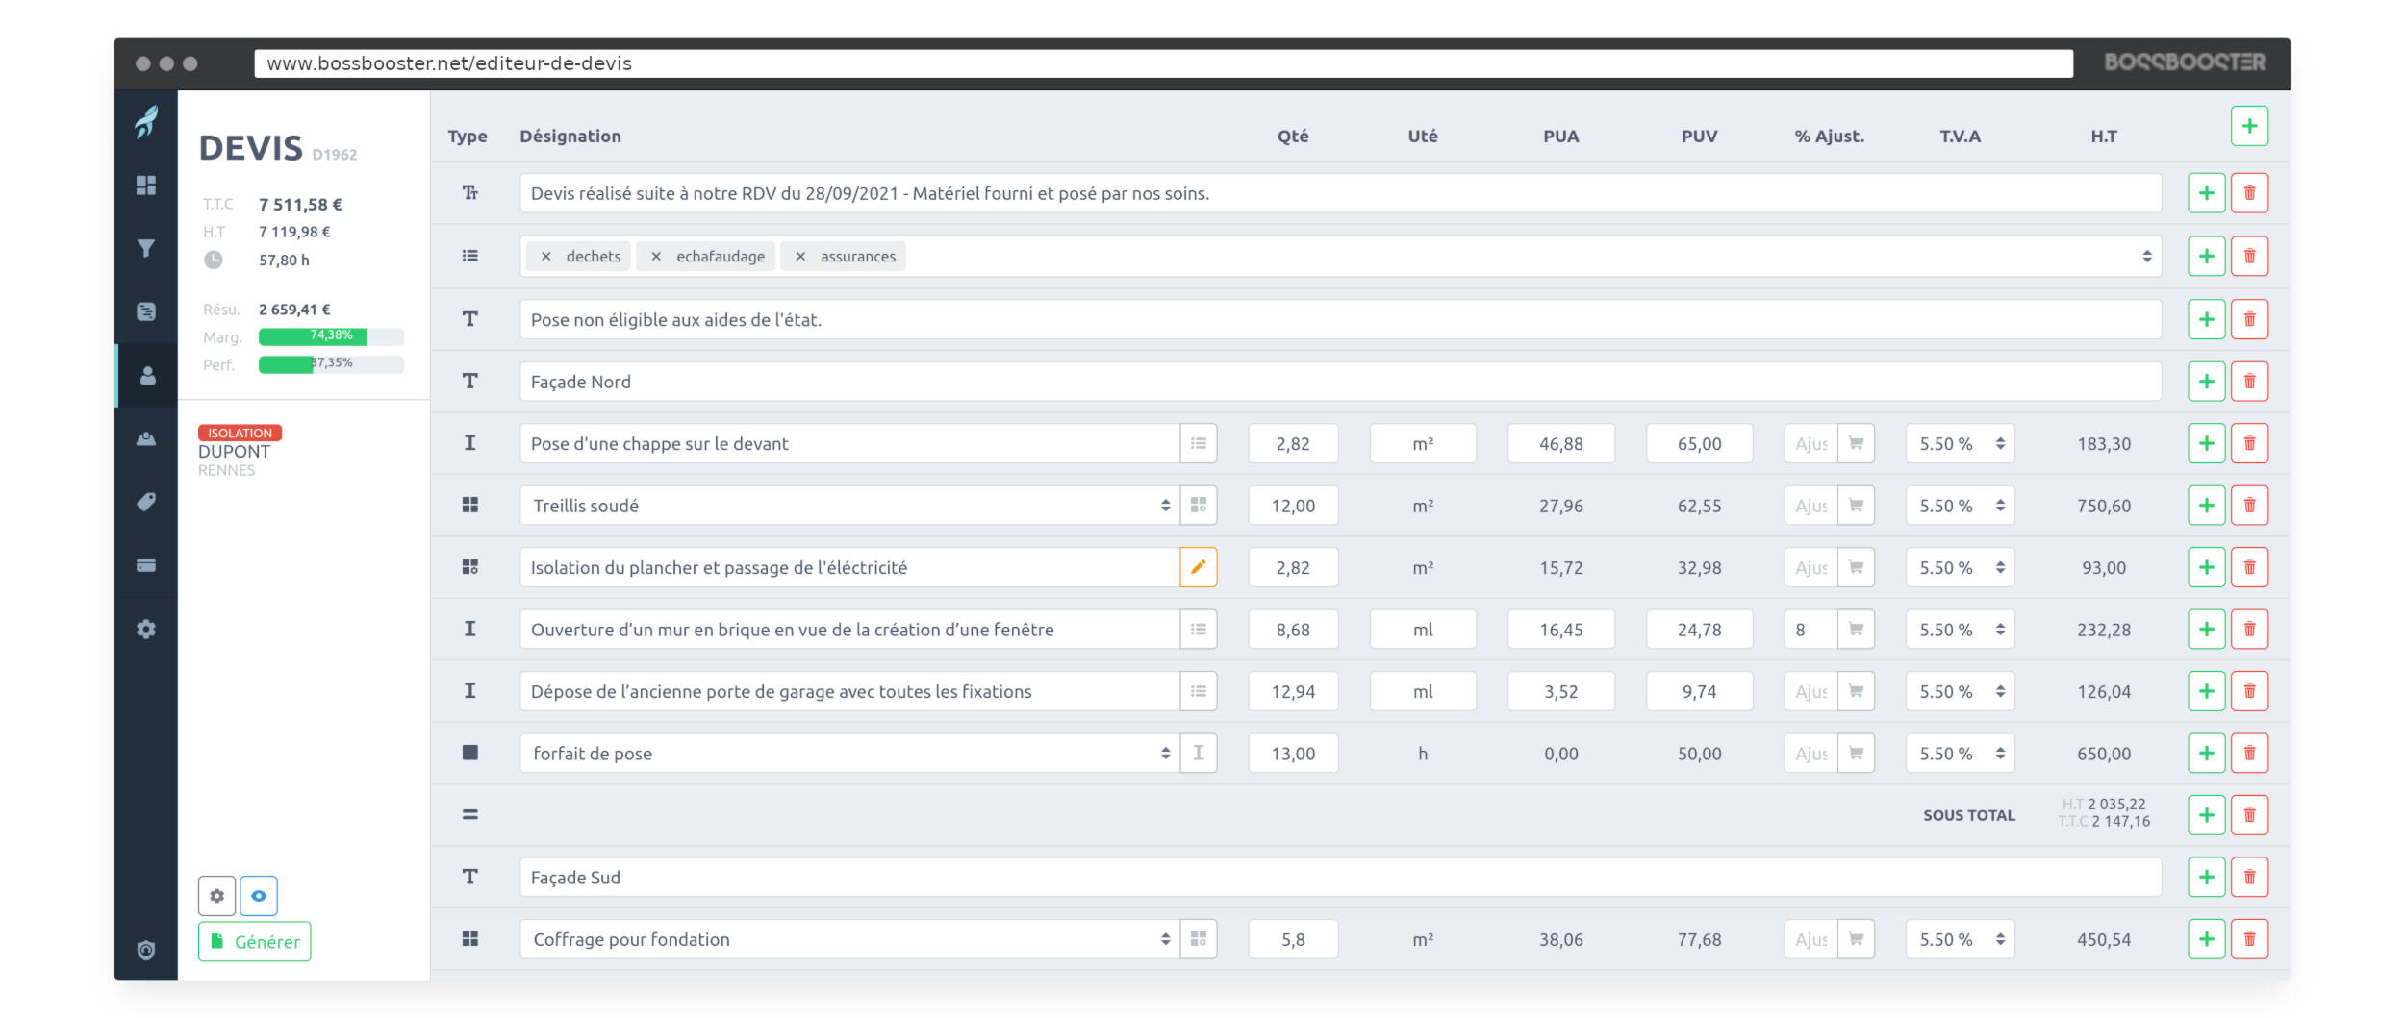
Task: Click the Perf. progress bar 37,35%
Action: [331, 364]
